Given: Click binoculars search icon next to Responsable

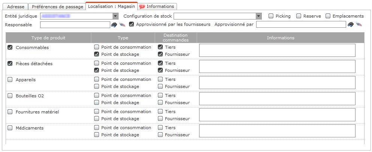Looking at the screenshot, I should pos(114,24).
